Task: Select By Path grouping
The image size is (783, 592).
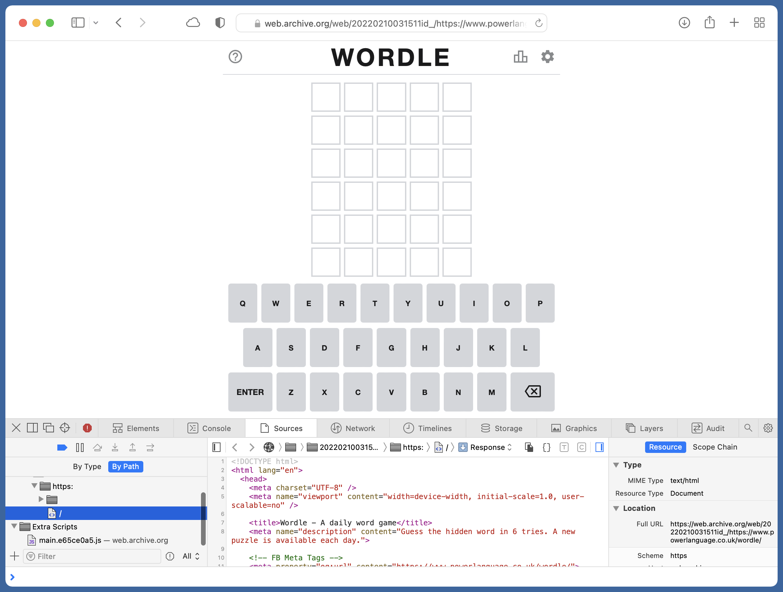Action: [126, 466]
